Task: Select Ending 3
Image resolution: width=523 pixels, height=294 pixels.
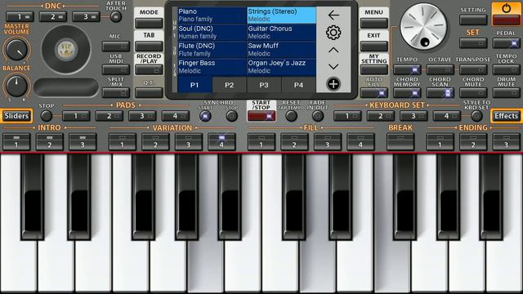Action: coord(506,141)
